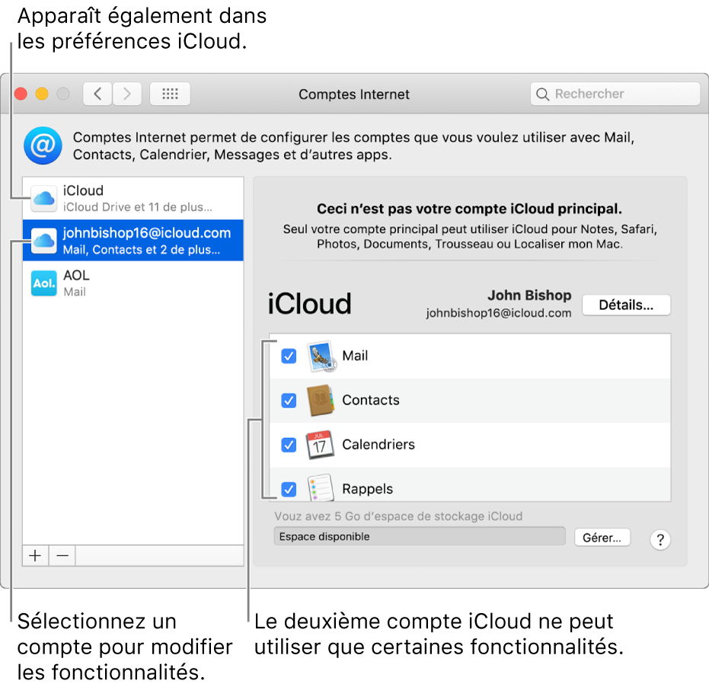Viewport: 709px width, 687px height.
Task: Click the Gérer button
Action: pyautogui.click(x=602, y=536)
